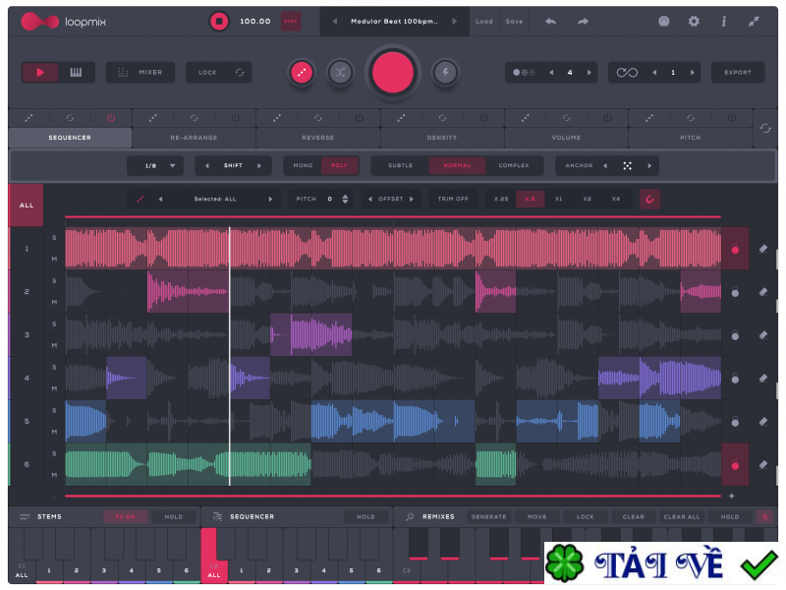
Task: Click right arrow next to Selected: ALL
Action: pos(270,199)
